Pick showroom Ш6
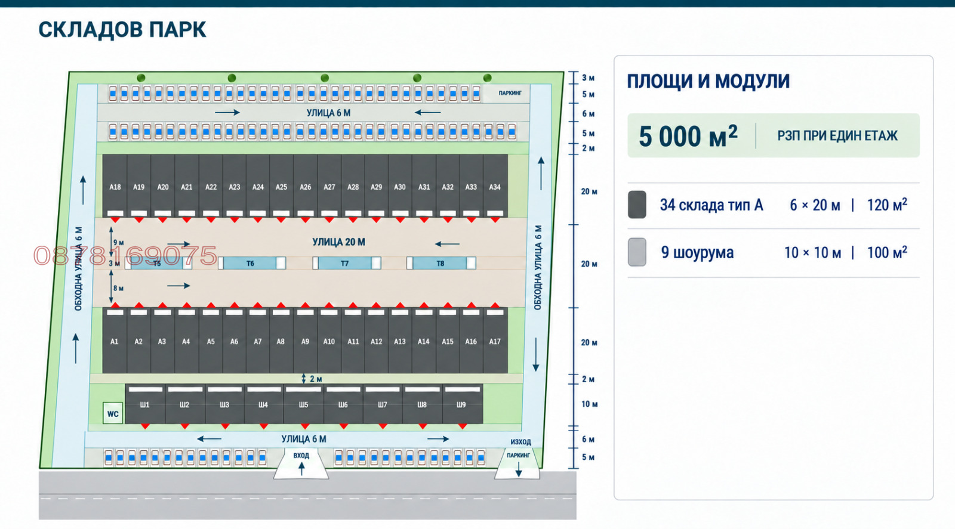 (x=343, y=404)
